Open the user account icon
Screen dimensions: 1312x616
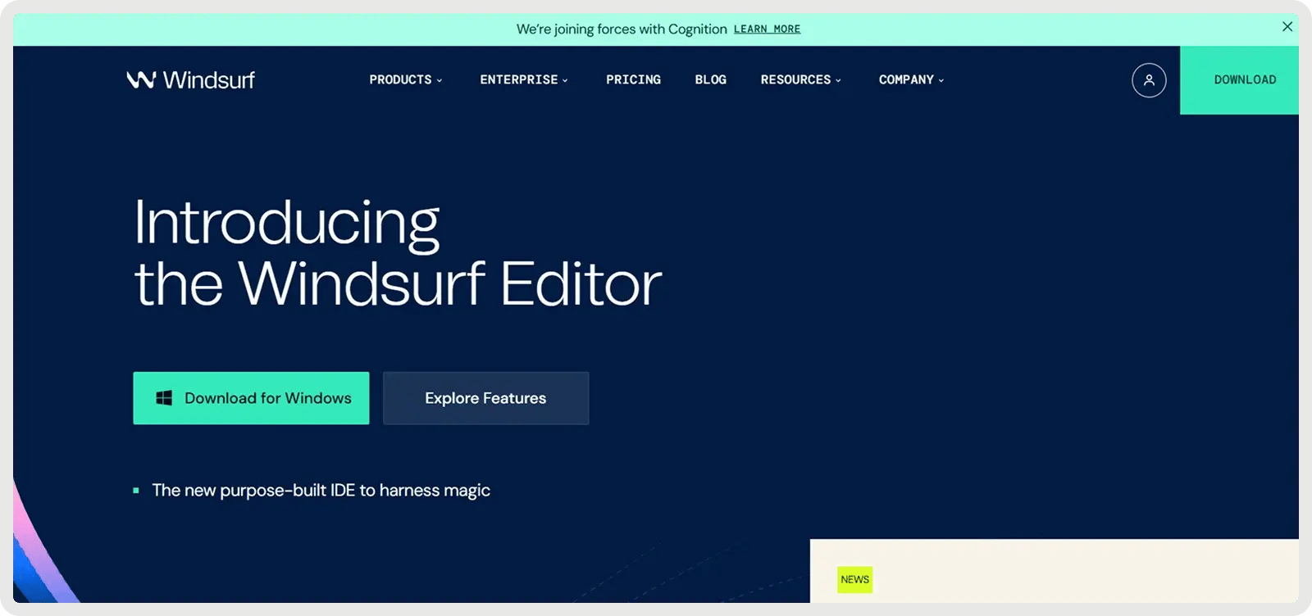point(1149,80)
